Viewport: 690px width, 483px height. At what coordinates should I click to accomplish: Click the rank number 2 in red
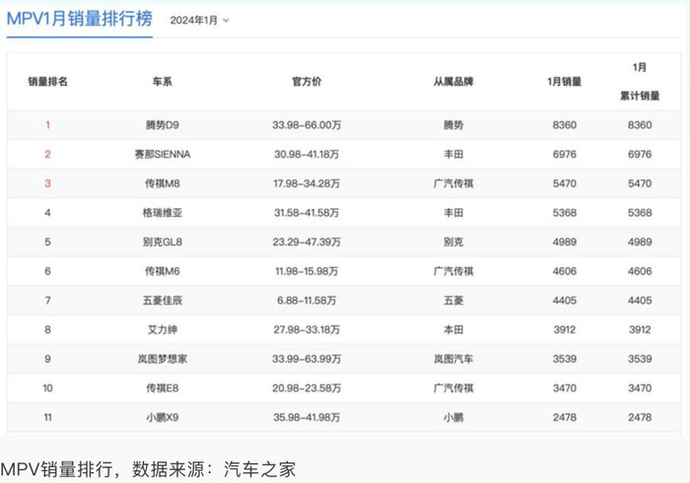(x=47, y=155)
